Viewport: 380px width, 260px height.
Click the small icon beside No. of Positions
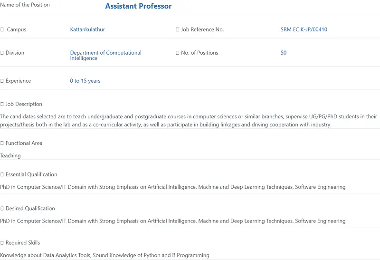[177, 53]
